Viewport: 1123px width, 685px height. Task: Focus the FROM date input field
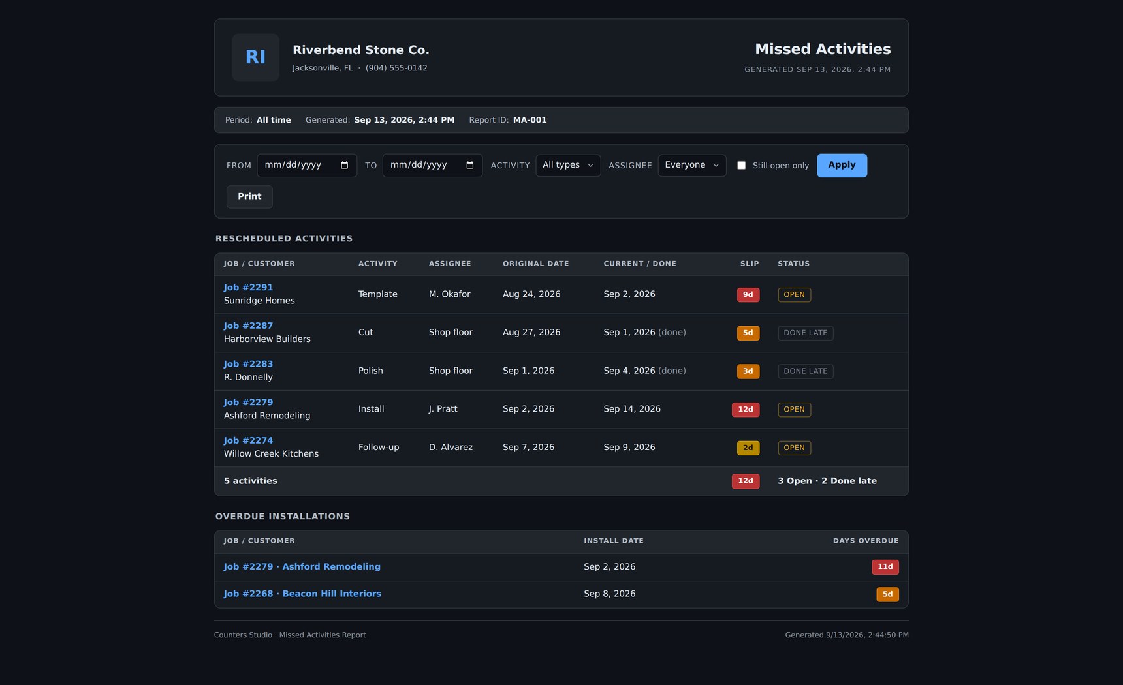tap(307, 166)
